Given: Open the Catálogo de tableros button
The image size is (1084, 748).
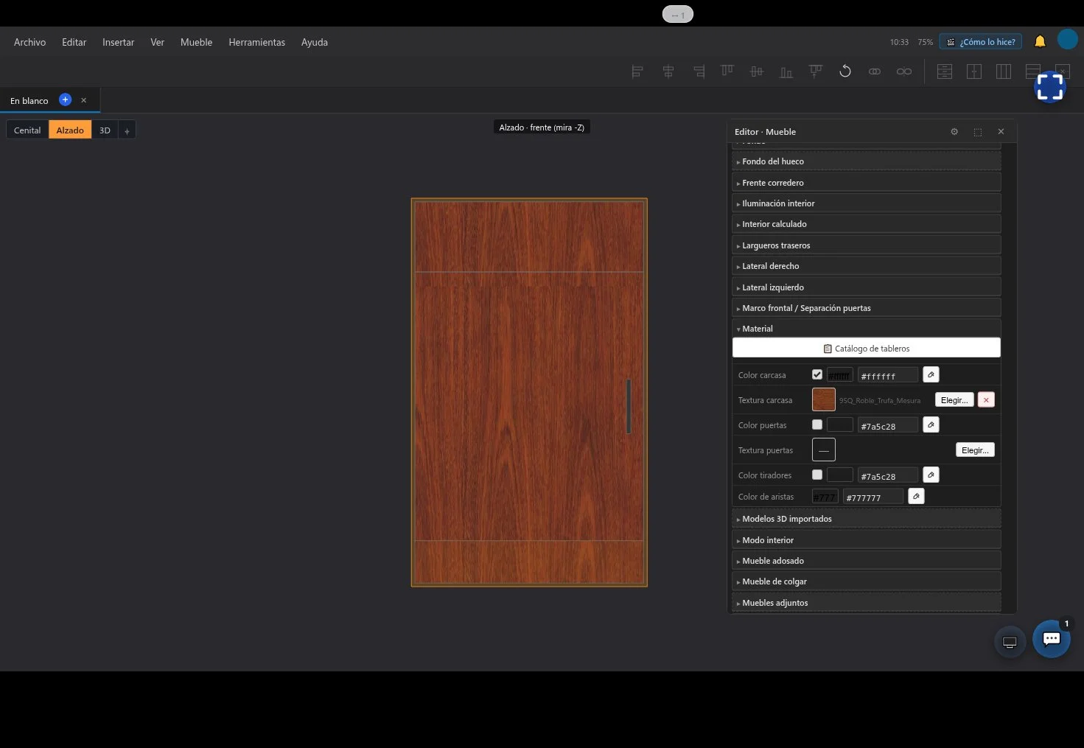Looking at the screenshot, I should 867,348.
